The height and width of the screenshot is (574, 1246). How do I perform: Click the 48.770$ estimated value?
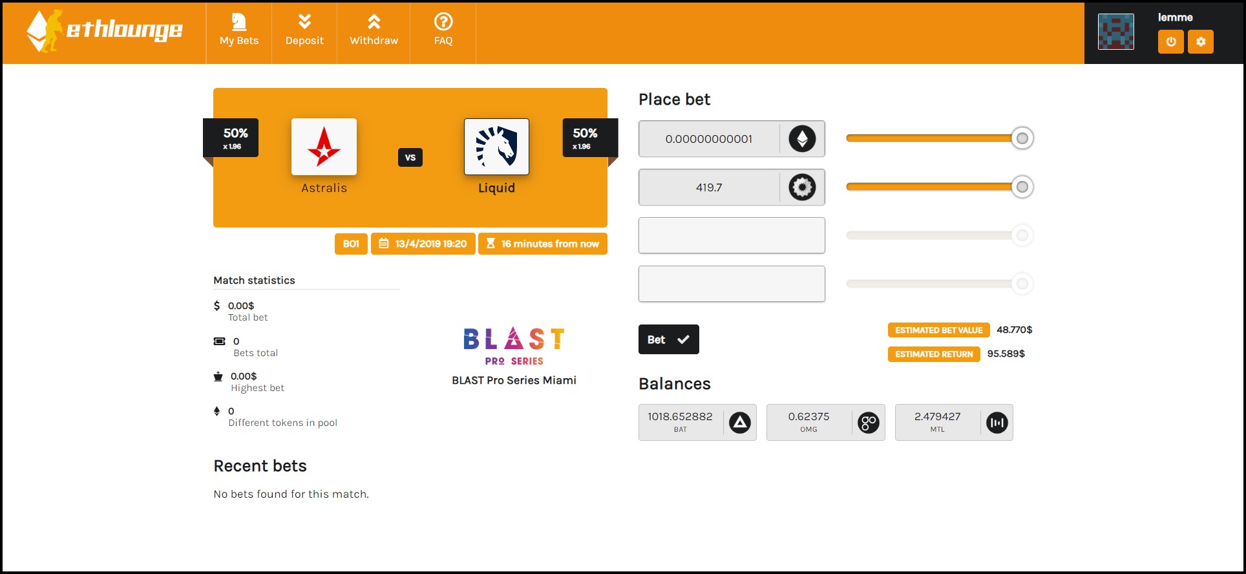click(1014, 330)
